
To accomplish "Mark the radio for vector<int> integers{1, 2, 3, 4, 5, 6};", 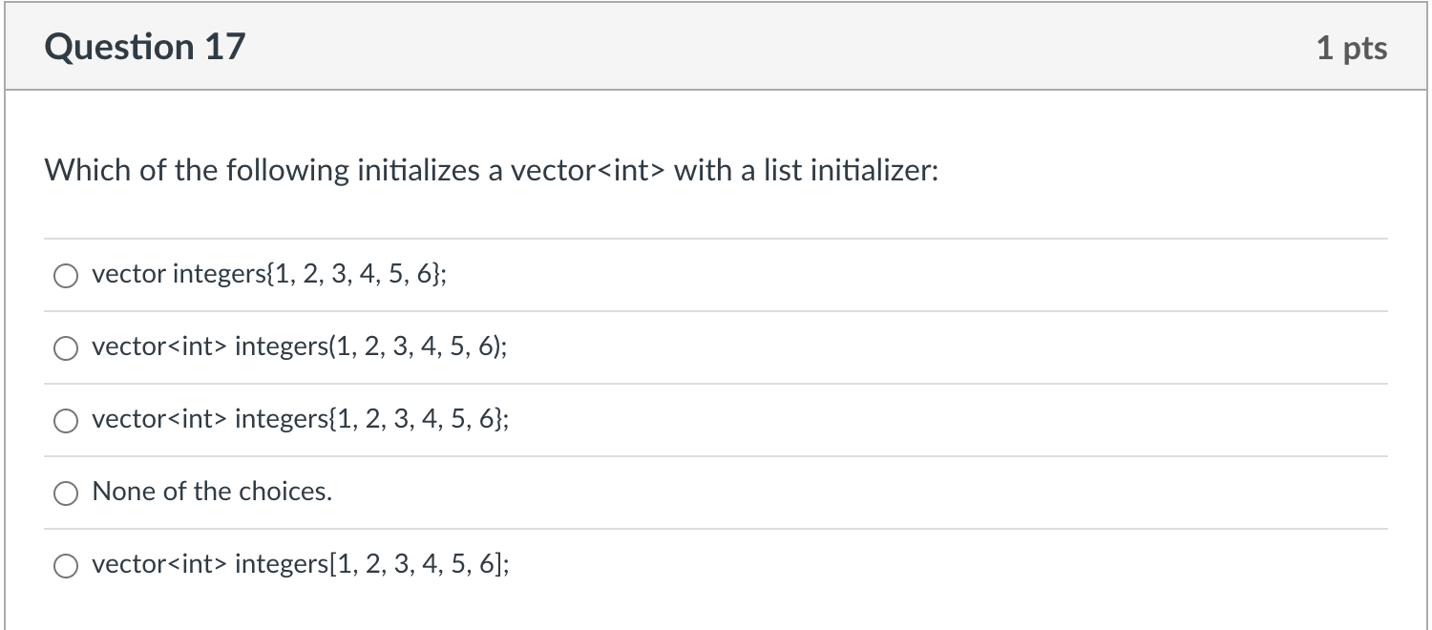I will point(66,421).
